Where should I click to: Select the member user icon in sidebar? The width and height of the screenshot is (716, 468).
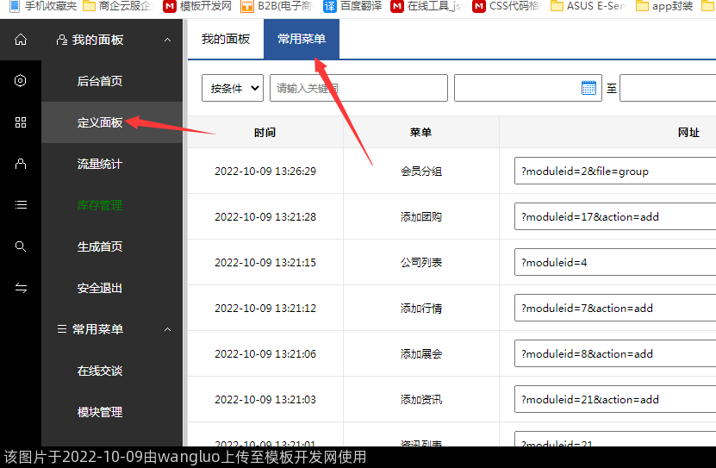(21, 164)
